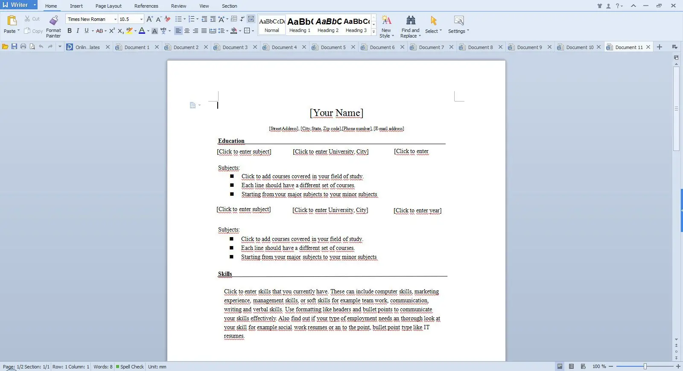Viewport: 683px width, 371px height.
Task: Switch to web layout view in status bar
Action: tap(583, 367)
